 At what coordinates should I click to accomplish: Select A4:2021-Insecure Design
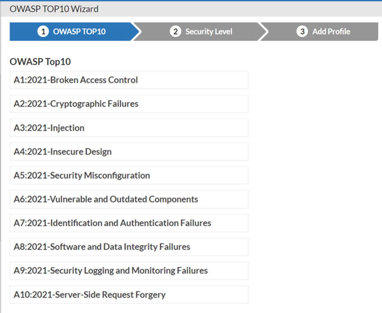[128, 151]
